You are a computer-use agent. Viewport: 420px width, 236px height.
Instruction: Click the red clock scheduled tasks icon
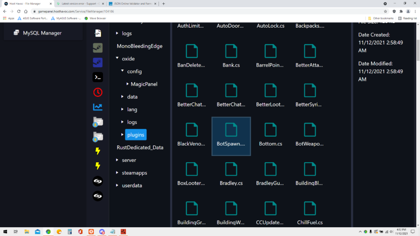[x=97, y=92]
